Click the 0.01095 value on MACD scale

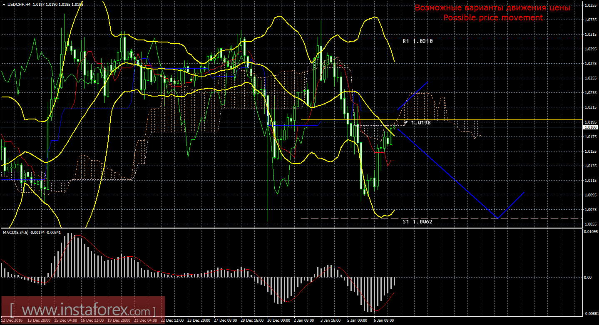[591, 231]
